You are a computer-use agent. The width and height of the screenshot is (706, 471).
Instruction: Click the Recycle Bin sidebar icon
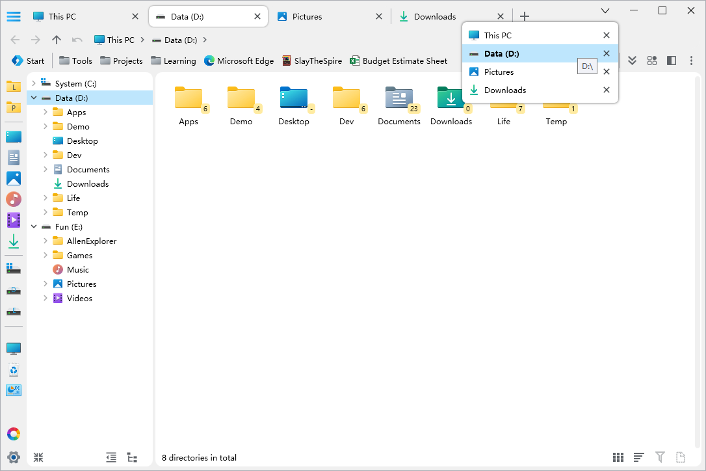click(14, 370)
